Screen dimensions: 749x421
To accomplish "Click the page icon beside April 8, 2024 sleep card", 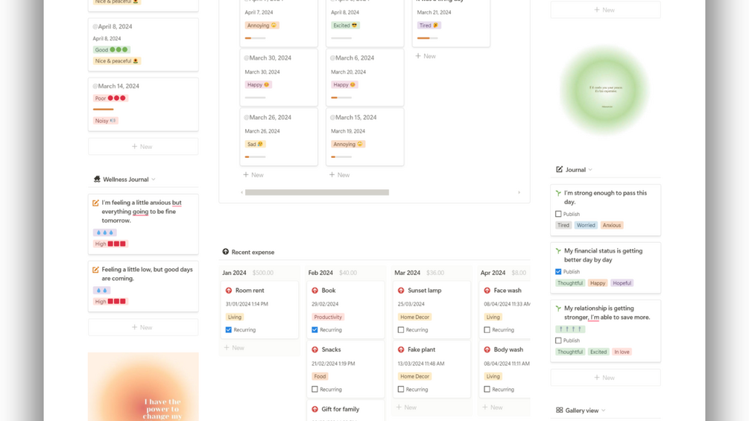I will tap(95, 27).
